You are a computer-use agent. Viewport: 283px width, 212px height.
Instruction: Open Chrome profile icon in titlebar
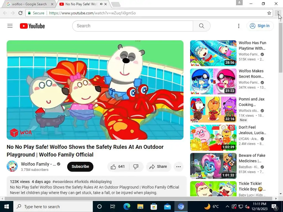coord(239,3)
